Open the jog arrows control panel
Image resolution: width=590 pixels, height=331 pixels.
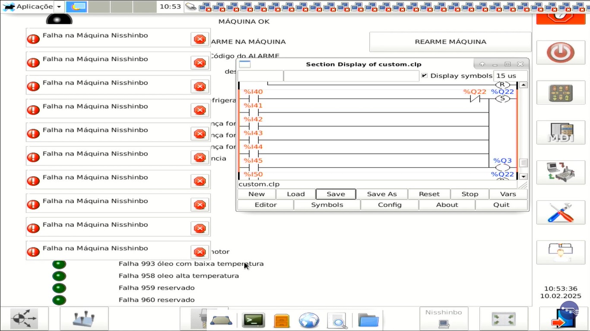pyautogui.click(x=560, y=93)
